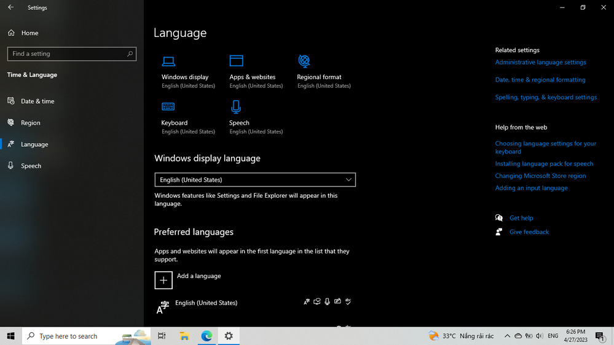The image size is (614, 345).
Task: Open Date, time & regional formatting link
Action: [540, 79]
